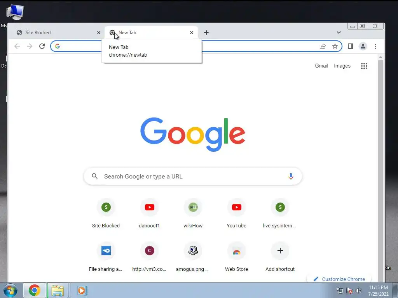Open the My Computer desktop icon
This screenshot has height=298, width=398.
pyautogui.click(x=15, y=12)
